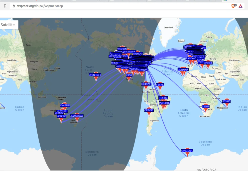This screenshot has width=248, height=171.
Task: Click the VK7KPC marker near Tasmania
Action: coord(61,116)
